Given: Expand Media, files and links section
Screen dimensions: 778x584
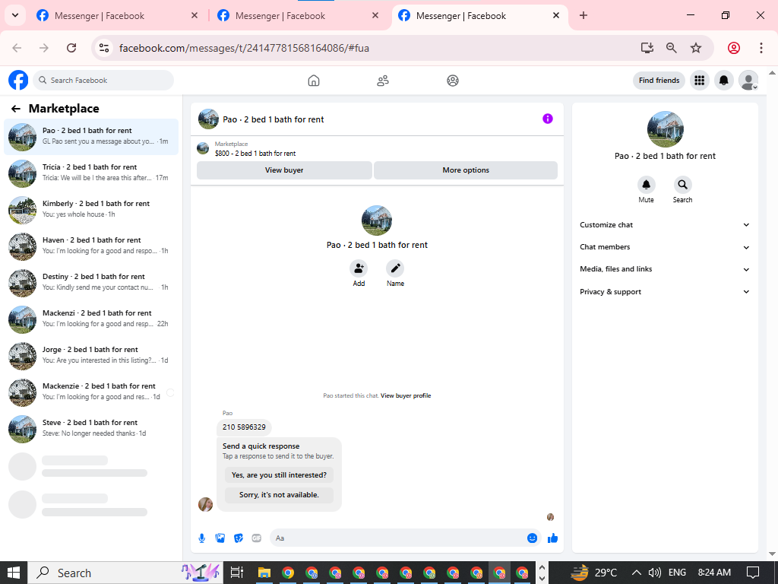Looking at the screenshot, I should pyautogui.click(x=665, y=269).
